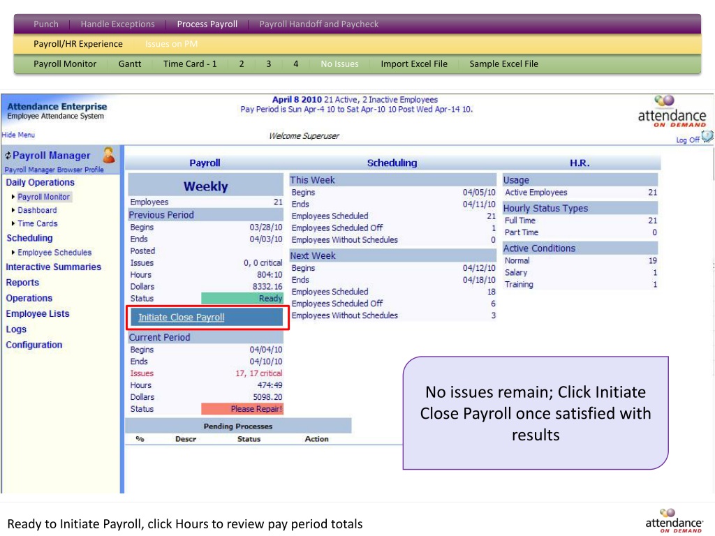
Task: Click the Active Employees count 21
Action: tap(653, 193)
